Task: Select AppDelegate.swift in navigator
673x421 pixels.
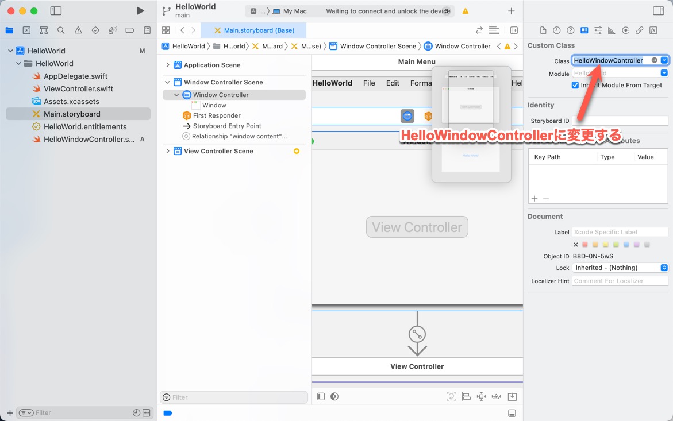Action: coord(75,76)
